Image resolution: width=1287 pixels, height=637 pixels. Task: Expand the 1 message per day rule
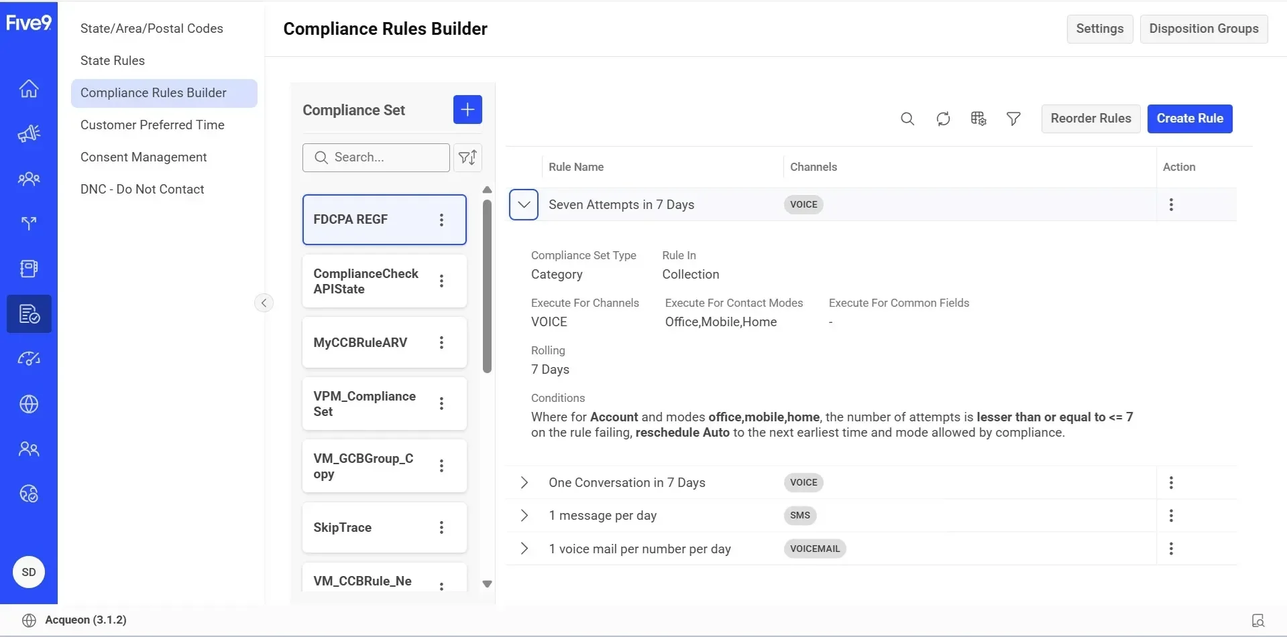524,516
